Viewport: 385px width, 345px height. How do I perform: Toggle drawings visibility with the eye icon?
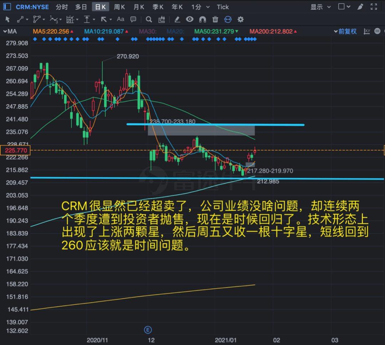pyautogui.click(x=190, y=19)
